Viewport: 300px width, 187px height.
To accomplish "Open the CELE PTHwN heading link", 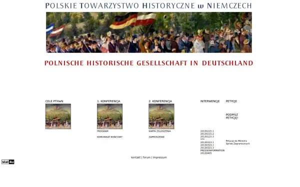I will pyautogui.click(x=54, y=101).
